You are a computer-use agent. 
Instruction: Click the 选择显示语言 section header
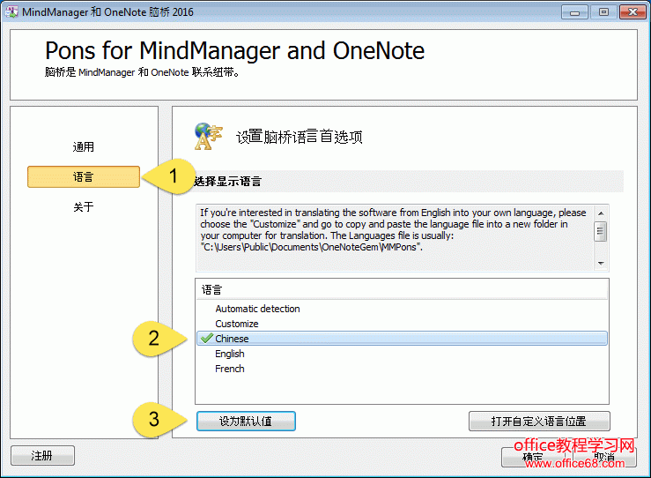tap(409, 181)
